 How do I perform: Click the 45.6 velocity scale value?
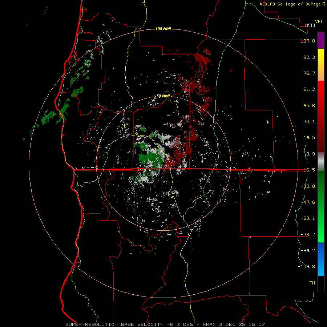[x=309, y=105]
